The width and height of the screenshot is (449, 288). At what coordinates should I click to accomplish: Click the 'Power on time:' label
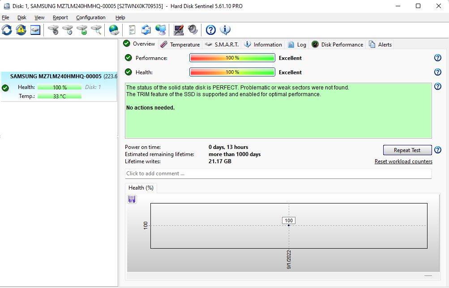coord(143,147)
